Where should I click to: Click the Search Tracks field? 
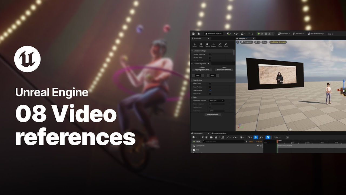coord(223,141)
